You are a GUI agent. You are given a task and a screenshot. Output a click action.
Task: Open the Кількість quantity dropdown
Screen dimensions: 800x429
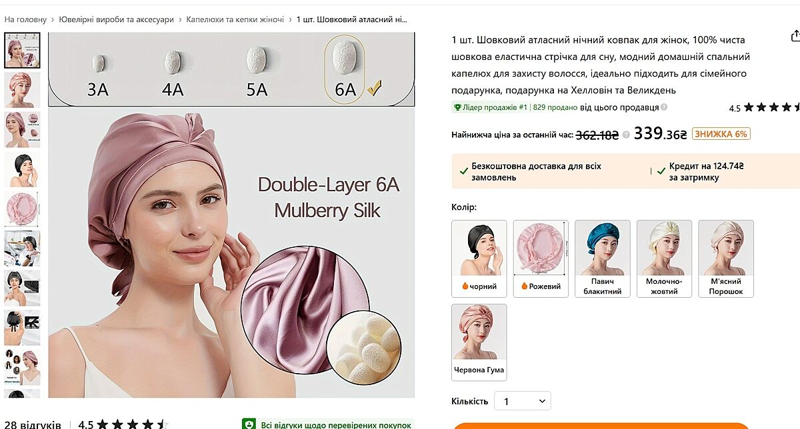click(x=523, y=401)
